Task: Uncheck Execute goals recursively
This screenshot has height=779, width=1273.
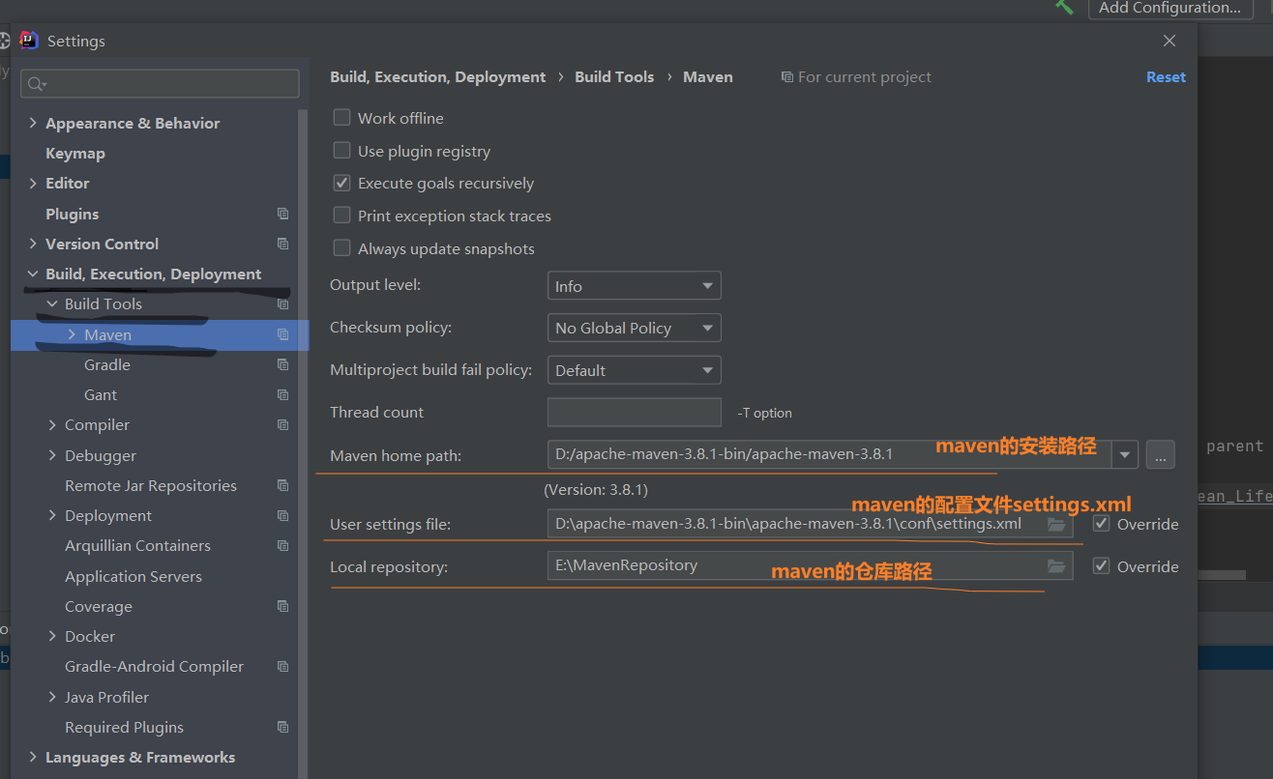Action: tap(341, 183)
